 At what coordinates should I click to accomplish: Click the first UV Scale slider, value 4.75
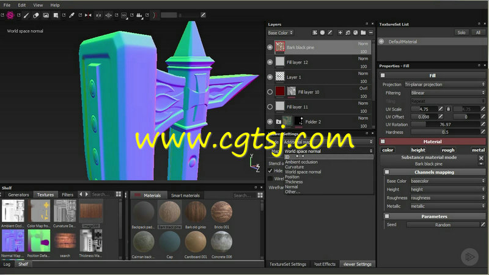424,109
